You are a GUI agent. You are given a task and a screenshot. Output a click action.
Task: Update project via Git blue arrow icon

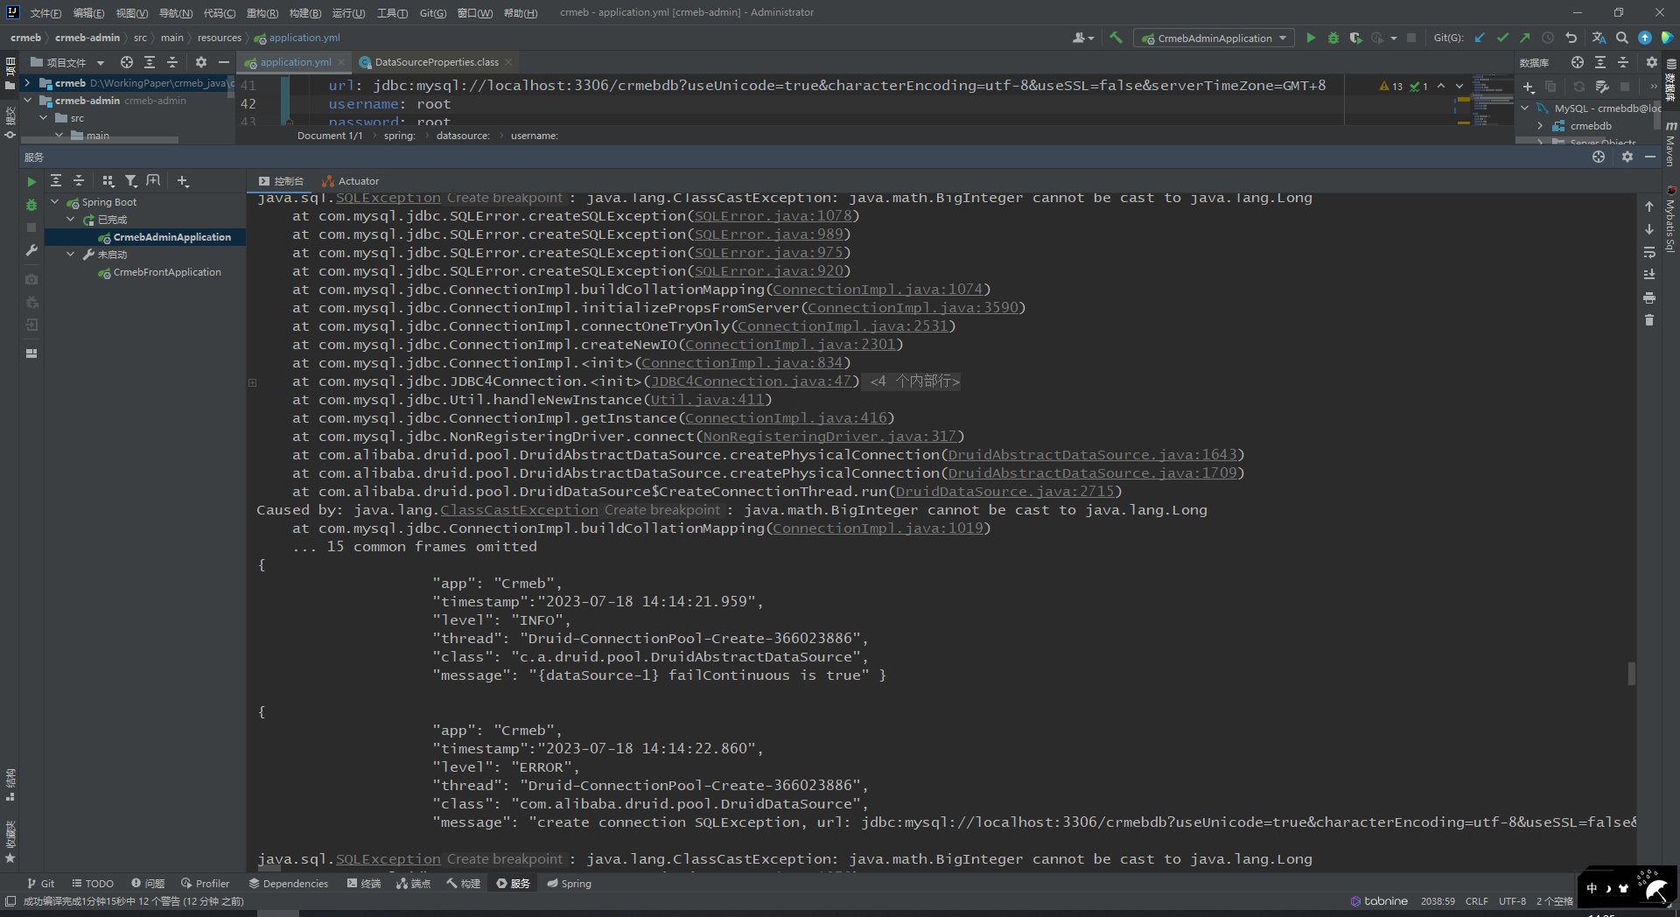point(1480,38)
